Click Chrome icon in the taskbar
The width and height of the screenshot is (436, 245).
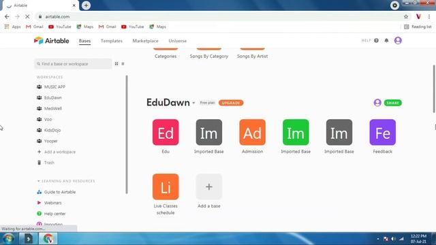48,239
